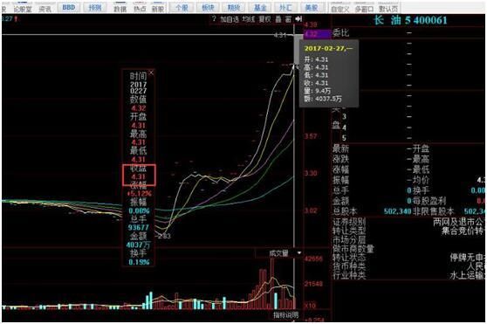This screenshot has width=487, height=324.
Task: Open the 默认页 default page item
Action: pyautogui.click(x=388, y=9)
